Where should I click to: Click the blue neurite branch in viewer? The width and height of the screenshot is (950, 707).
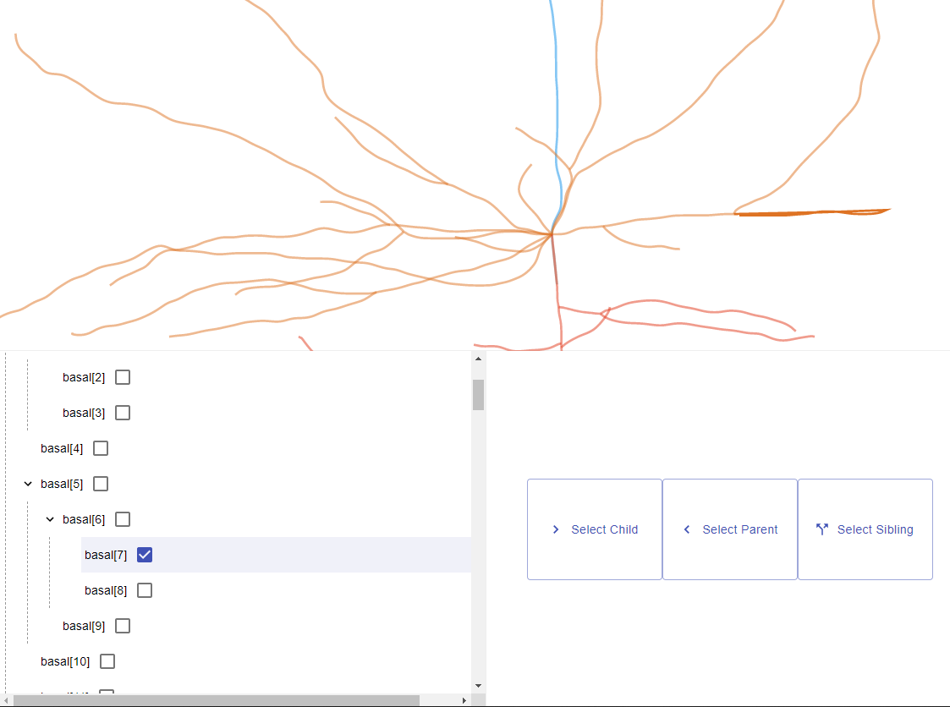[557, 115]
